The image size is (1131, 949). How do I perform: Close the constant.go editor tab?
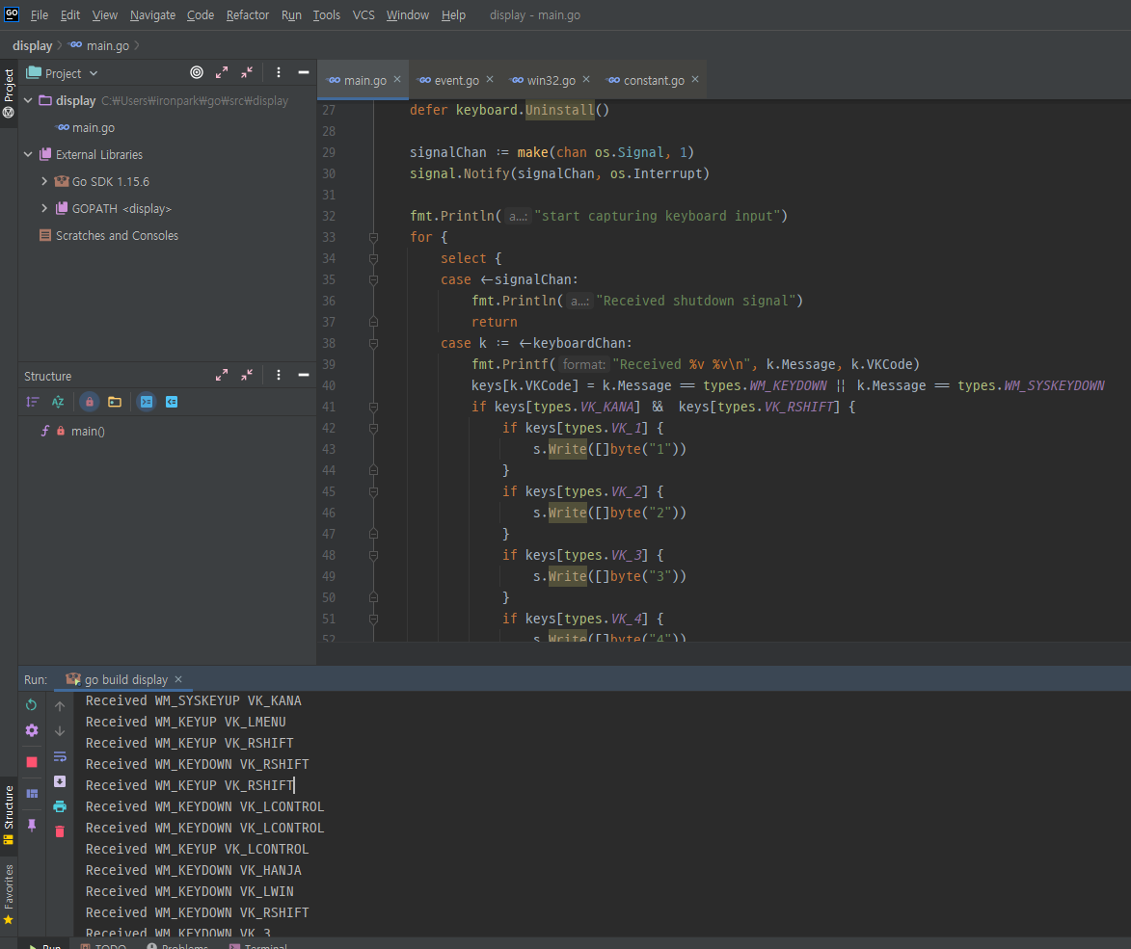(x=695, y=79)
